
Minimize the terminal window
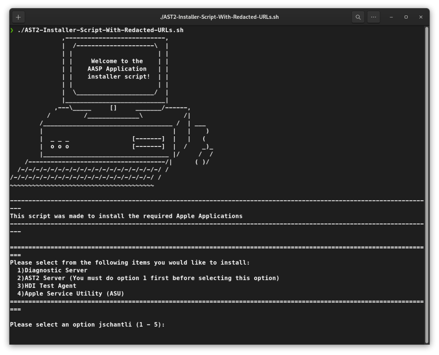391,17
